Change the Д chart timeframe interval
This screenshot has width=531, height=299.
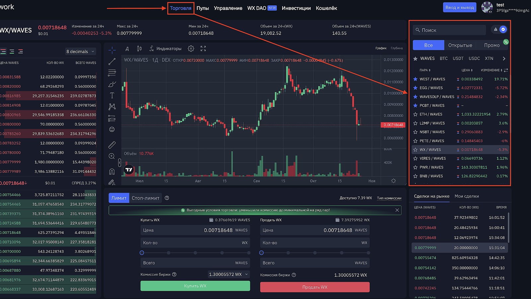127,49
